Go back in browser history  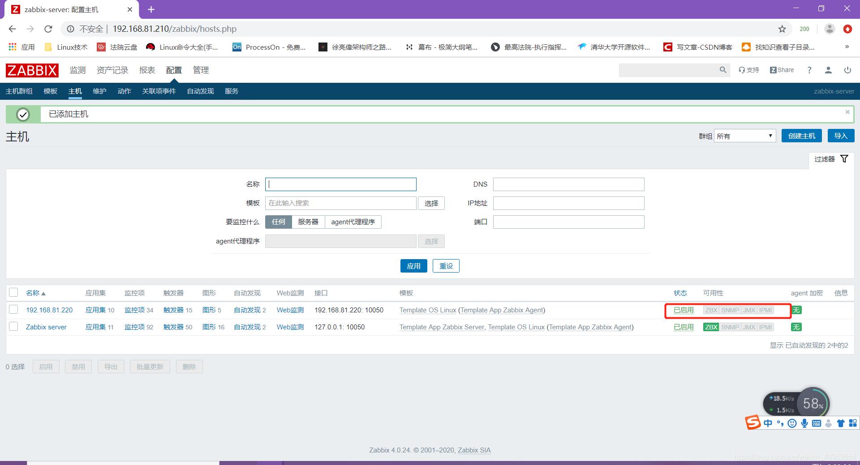tap(12, 29)
